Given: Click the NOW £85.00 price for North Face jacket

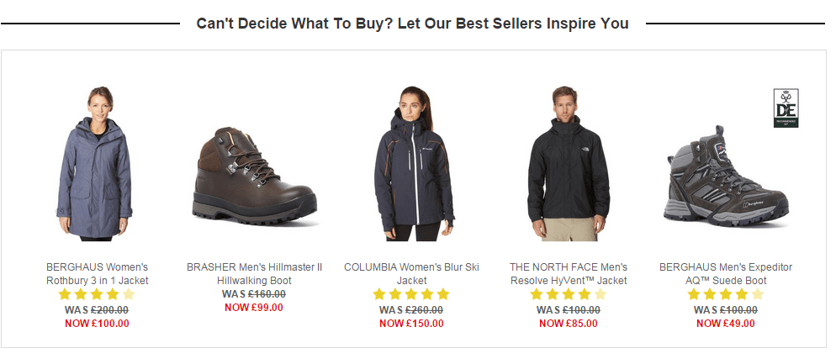Looking at the screenshot, I should pos(569,324).
